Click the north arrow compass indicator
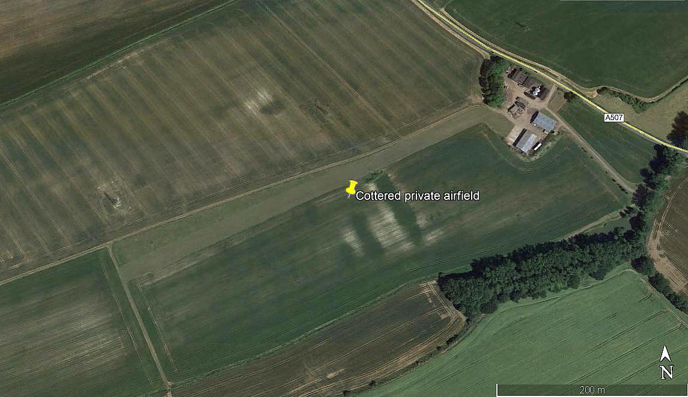The height and width of the screenshot is (397, 688). pyautogui.click(x=666, y=362)
